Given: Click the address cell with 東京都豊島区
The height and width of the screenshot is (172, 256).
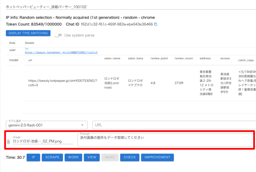Looking at the screenshot, I should point(206,83).
